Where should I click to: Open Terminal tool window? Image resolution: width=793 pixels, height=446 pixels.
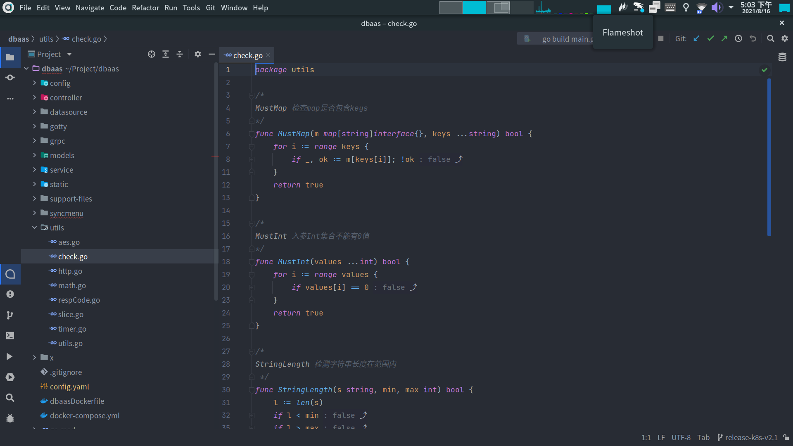click(10, 336)
